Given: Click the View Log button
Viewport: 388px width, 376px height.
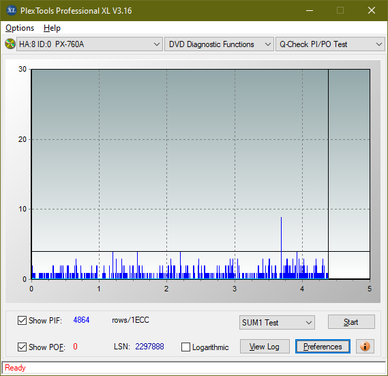Looking at the screenshot, I should tap(265, 346).
